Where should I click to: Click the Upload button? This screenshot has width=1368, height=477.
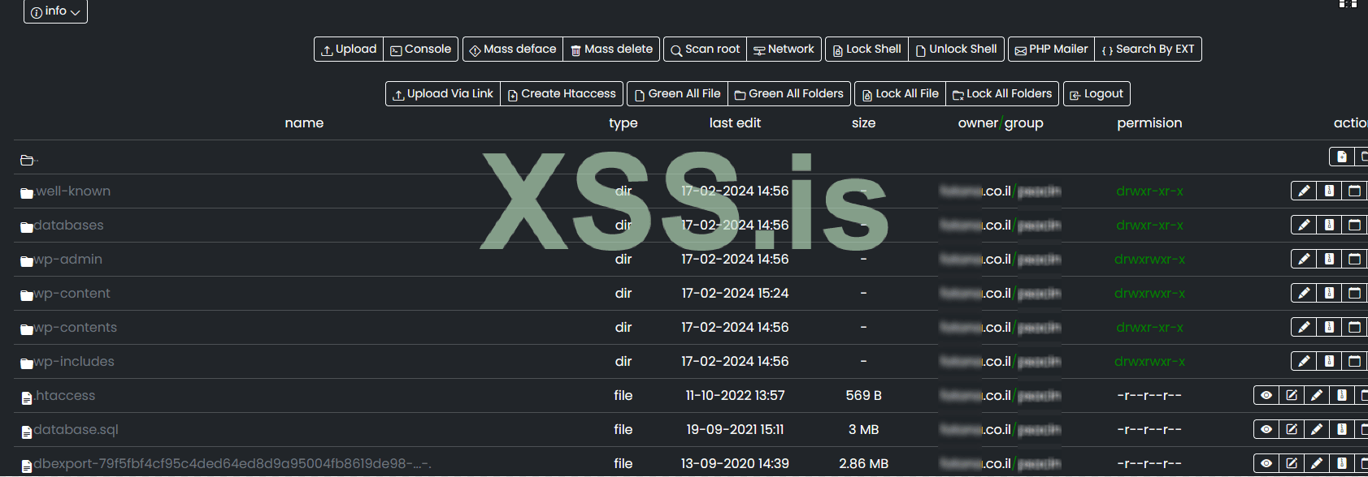[349, 49]
